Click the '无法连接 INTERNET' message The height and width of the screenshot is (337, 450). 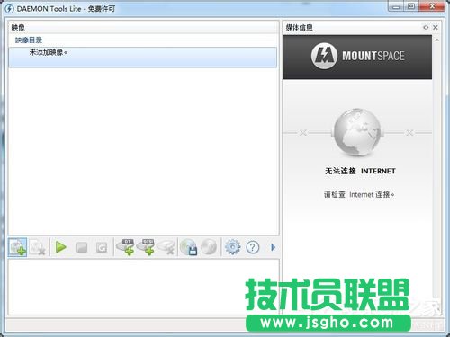click(360, 171)
